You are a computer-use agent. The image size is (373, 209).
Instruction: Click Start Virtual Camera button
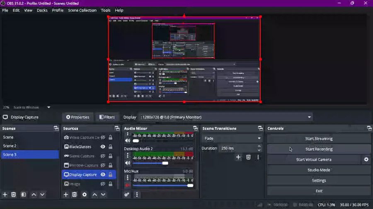pos(314,159)
